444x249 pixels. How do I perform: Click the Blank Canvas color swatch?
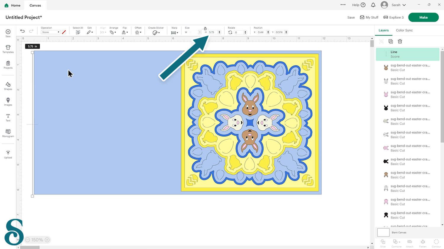(x=383, y=232)
